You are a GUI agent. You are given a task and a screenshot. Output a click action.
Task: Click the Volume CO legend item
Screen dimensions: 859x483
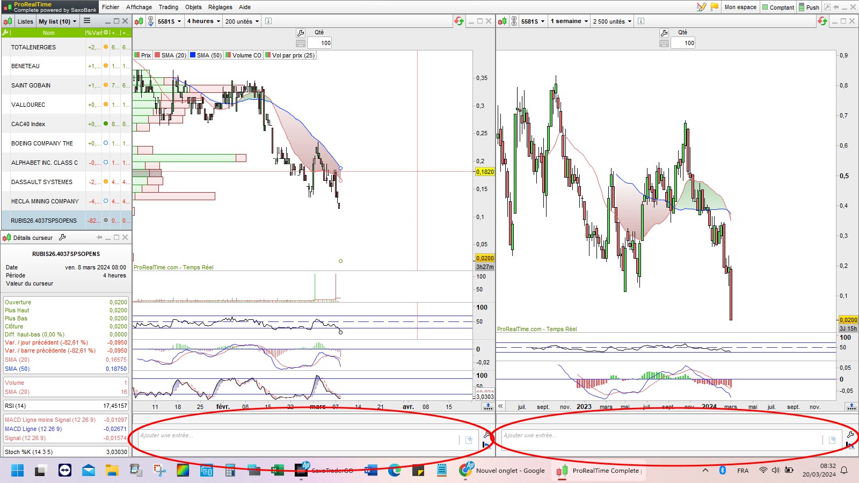pyautogui.click(x=244, y=55)
